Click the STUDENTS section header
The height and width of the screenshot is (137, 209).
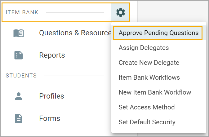pos(21,76)
